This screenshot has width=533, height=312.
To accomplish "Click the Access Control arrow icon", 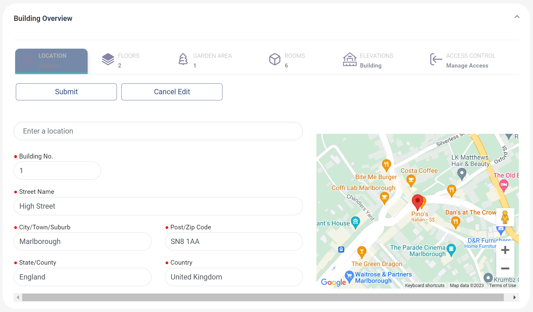I will click(436, 59).
